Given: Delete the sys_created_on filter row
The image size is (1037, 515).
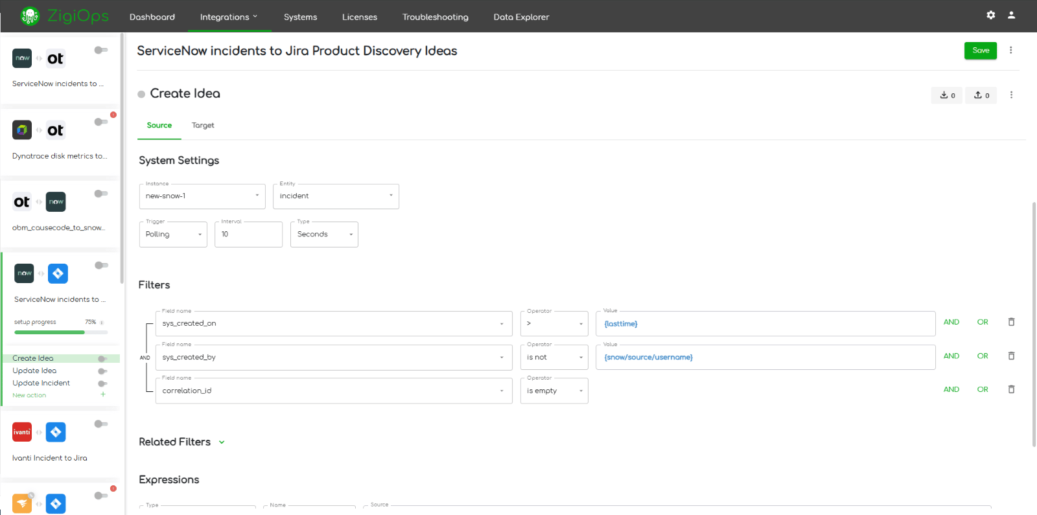Looking at the screenshot, I should (x=1011, y=322).
